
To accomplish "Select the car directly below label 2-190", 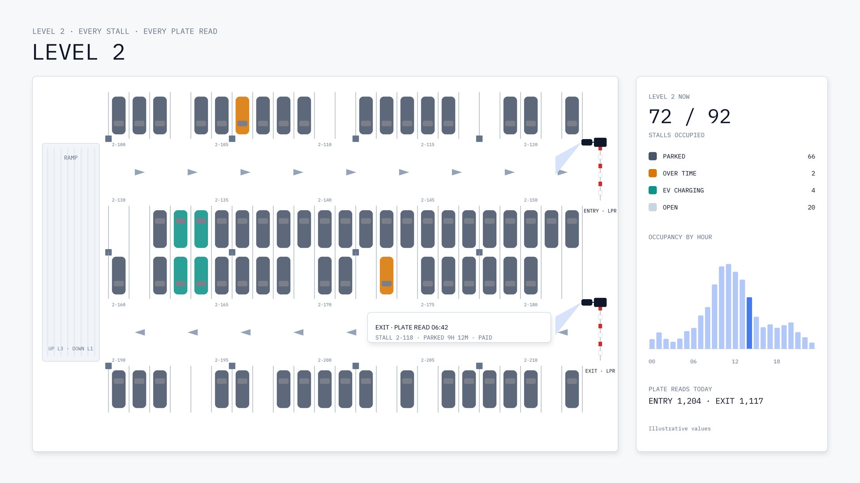I will coord(119,389).
